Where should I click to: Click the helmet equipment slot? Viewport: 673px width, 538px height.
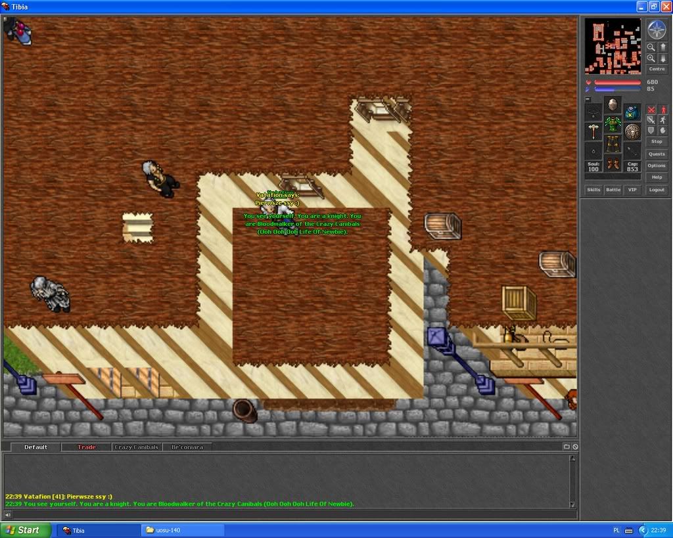(x=613, y=104)
